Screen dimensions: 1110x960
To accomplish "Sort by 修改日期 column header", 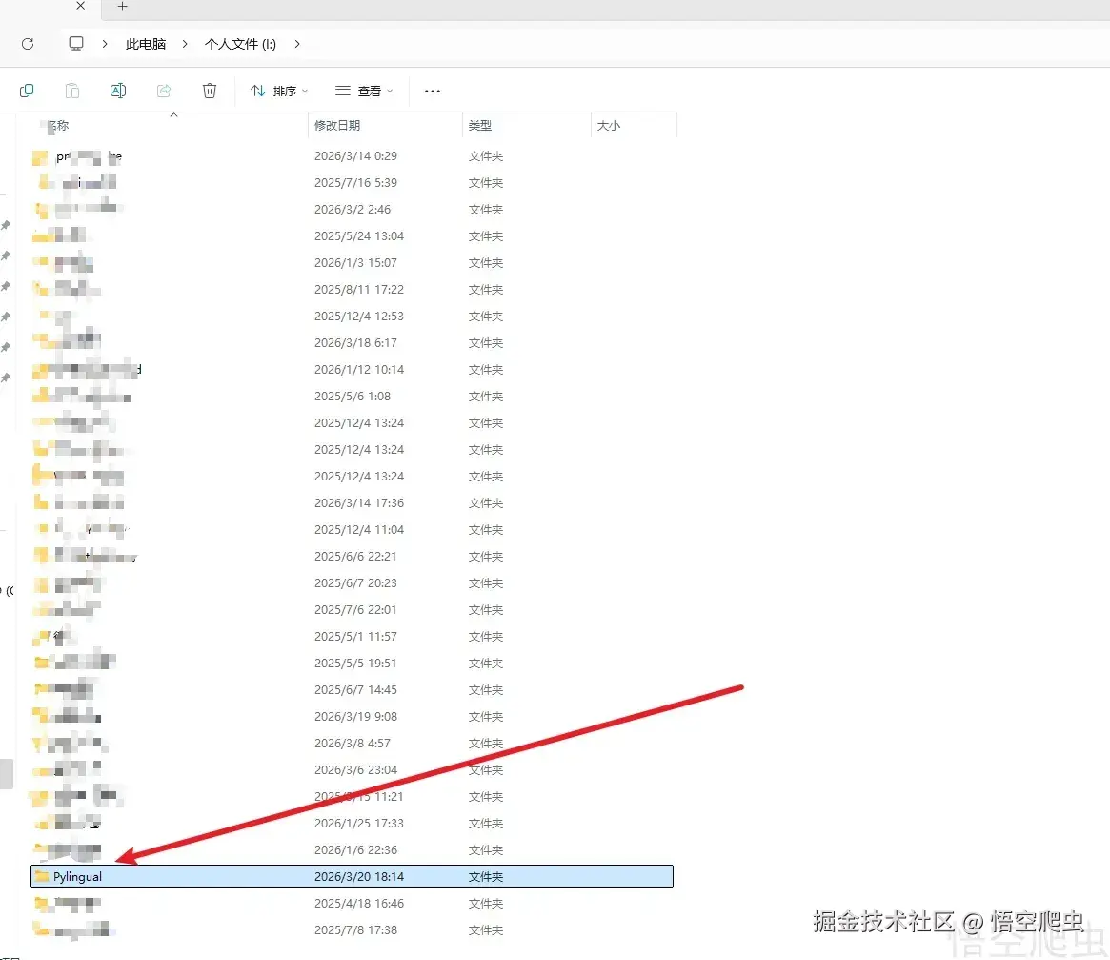I will point(337,126).
